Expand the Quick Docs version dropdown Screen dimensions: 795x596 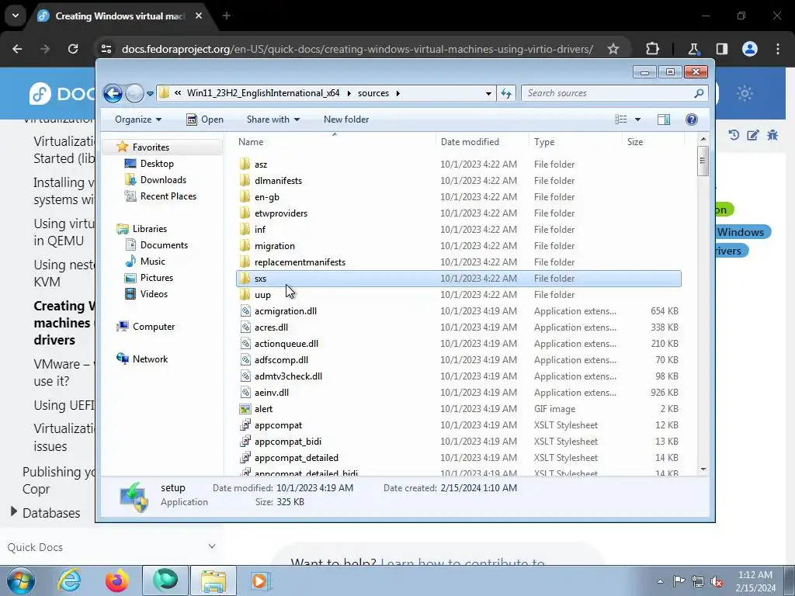click(x=212, y=546)
